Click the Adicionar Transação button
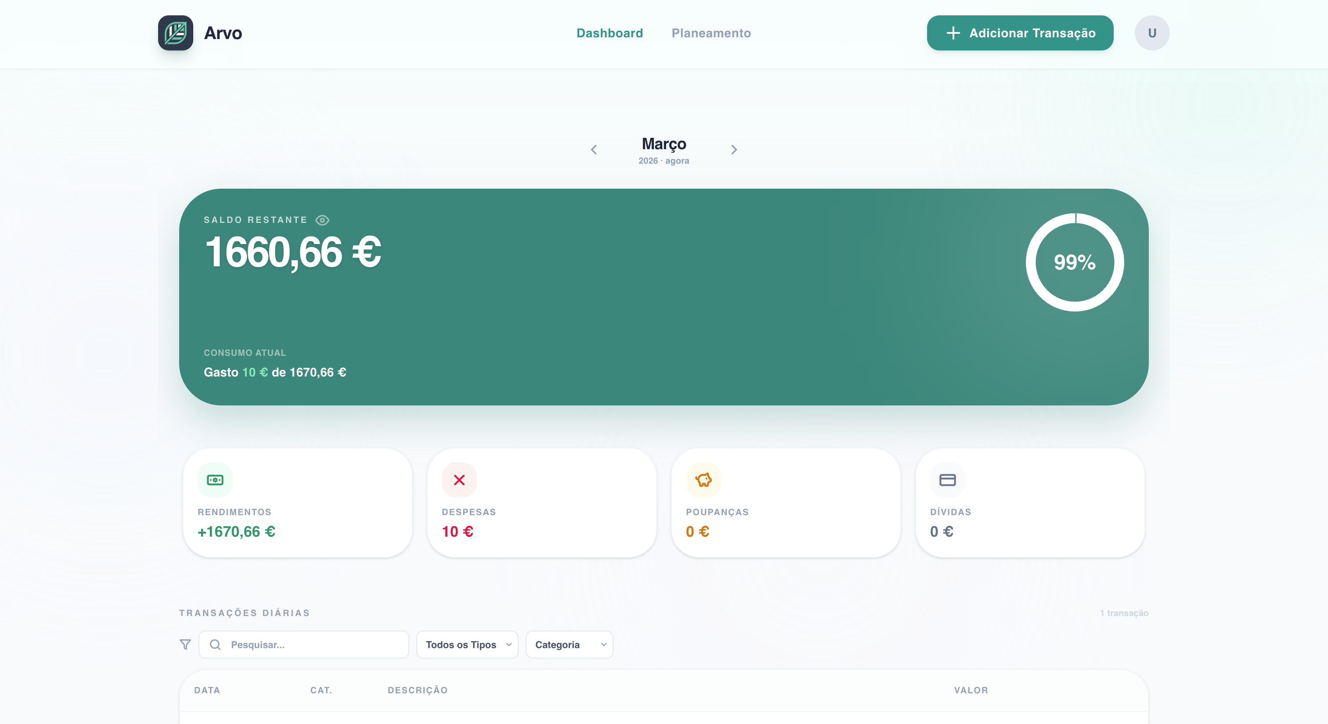This screenshot has width=1328, height=724. click(1020, 33)
